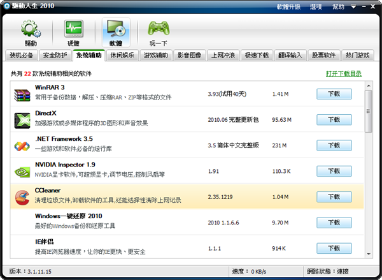
Task: Download Windows一键还原 2010
Action: (334, 223)
